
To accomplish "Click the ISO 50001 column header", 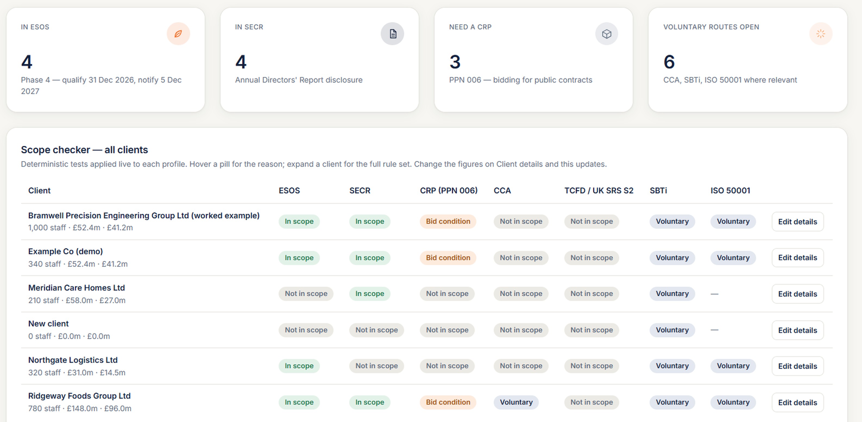I will point(731,190).
